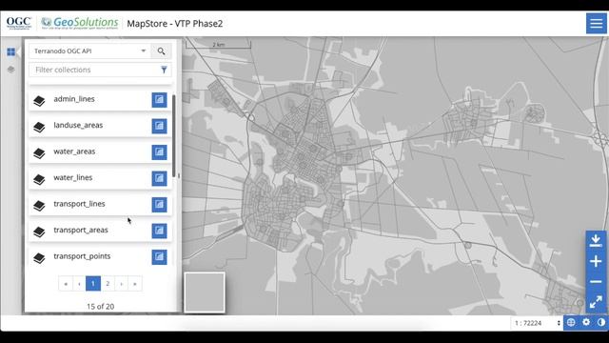Select the transport_areas collection name
Screen dimensions: 609x343
pos(81,231)
